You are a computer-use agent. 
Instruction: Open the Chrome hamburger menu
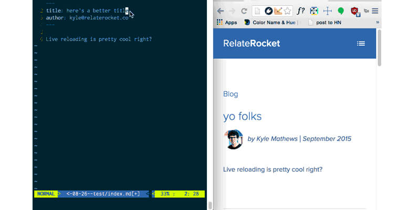[x=375, y=11]
